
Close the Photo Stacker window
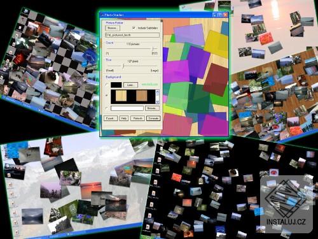pyautogui.click(x=225, y=15)
